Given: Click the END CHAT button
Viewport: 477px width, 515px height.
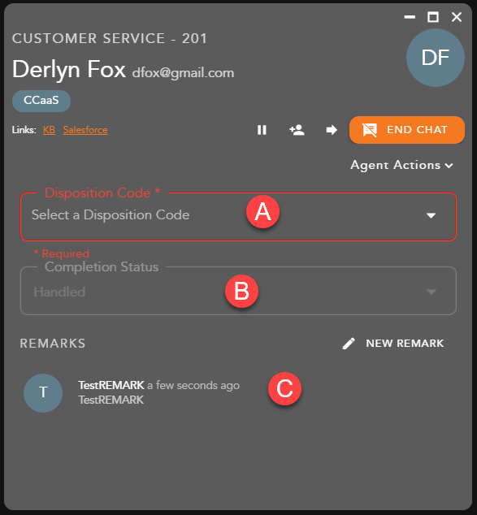Looking at the screenshot, I should point(407,130).
